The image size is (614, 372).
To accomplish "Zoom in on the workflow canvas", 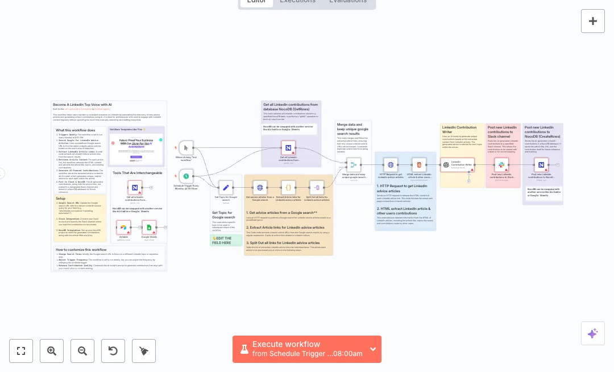I will pyautogui.click(x=52, y=351).
